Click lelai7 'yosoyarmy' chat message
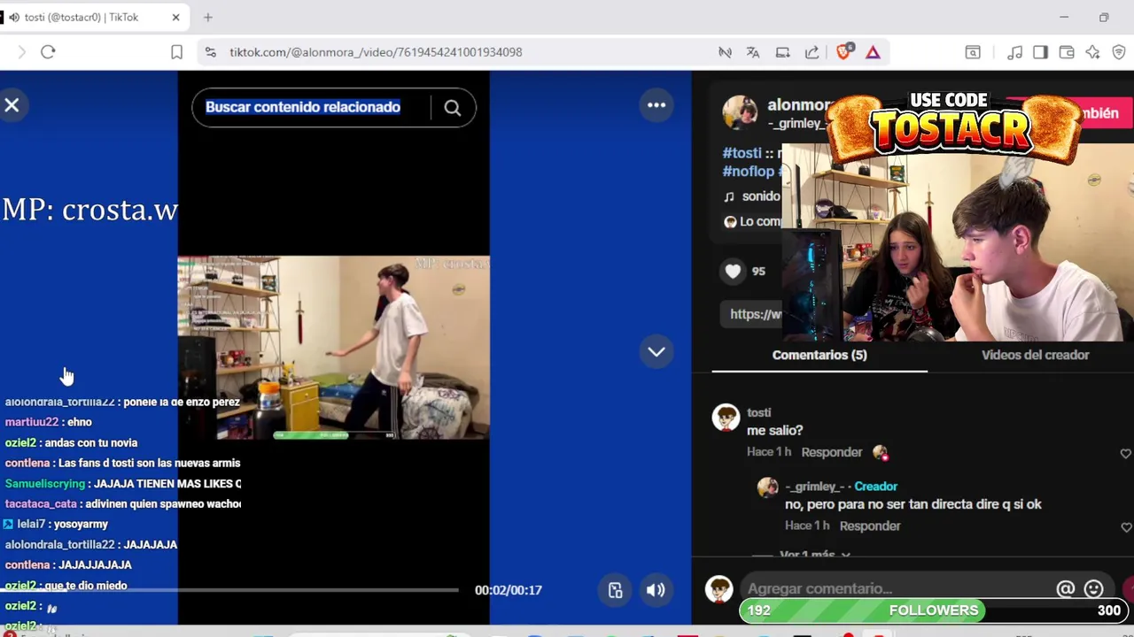Image resolution: width=1134 pixels, height=637 pixels. (x=57, y=524)
